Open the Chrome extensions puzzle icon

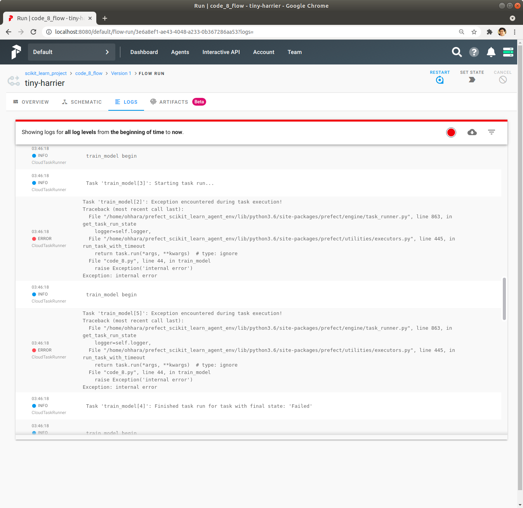490,32
